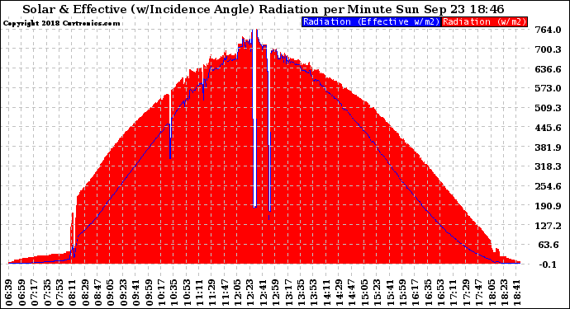Click the 381.9 y-axis label
570x309 pixels.
click(548, 147)
